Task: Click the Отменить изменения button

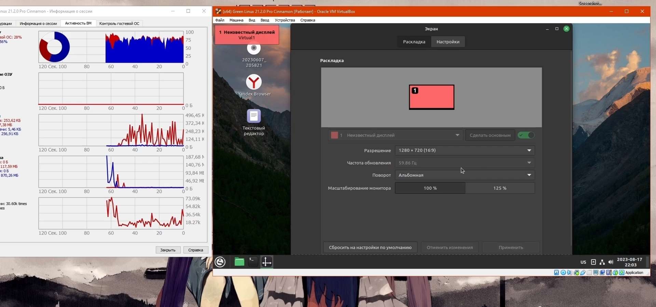Action: tap(450, 247)
